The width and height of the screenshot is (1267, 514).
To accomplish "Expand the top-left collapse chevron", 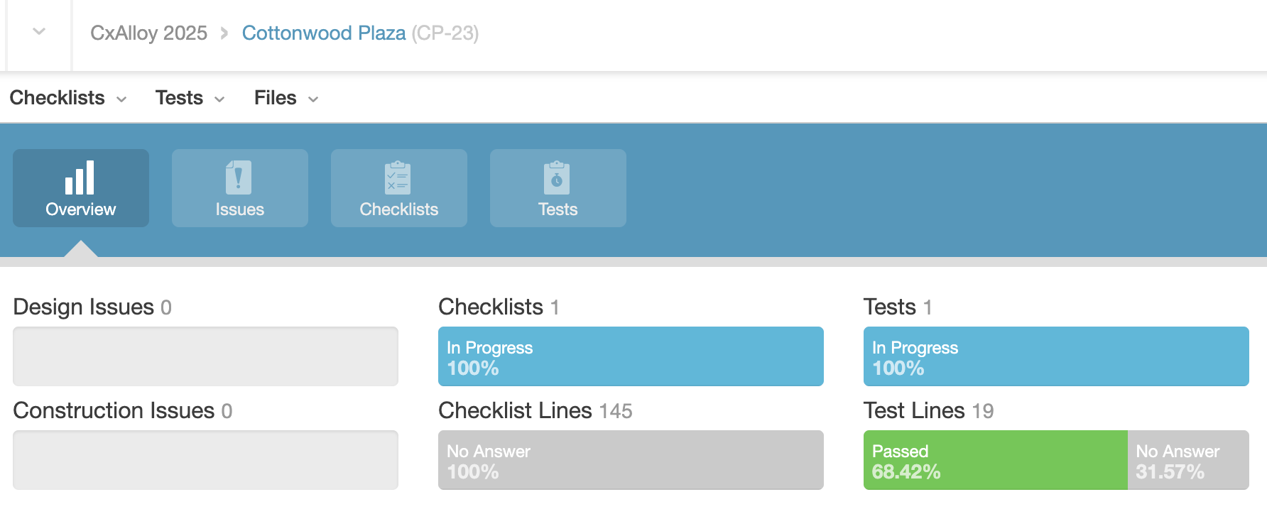I will [39, 32].
